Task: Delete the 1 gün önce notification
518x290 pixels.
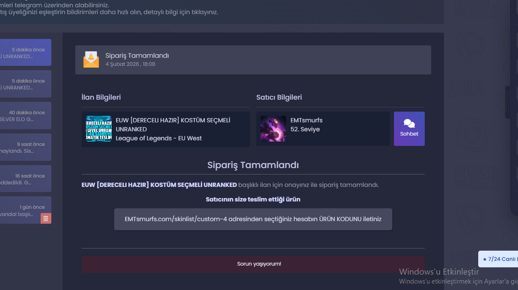Action: (x=46, y=219)
